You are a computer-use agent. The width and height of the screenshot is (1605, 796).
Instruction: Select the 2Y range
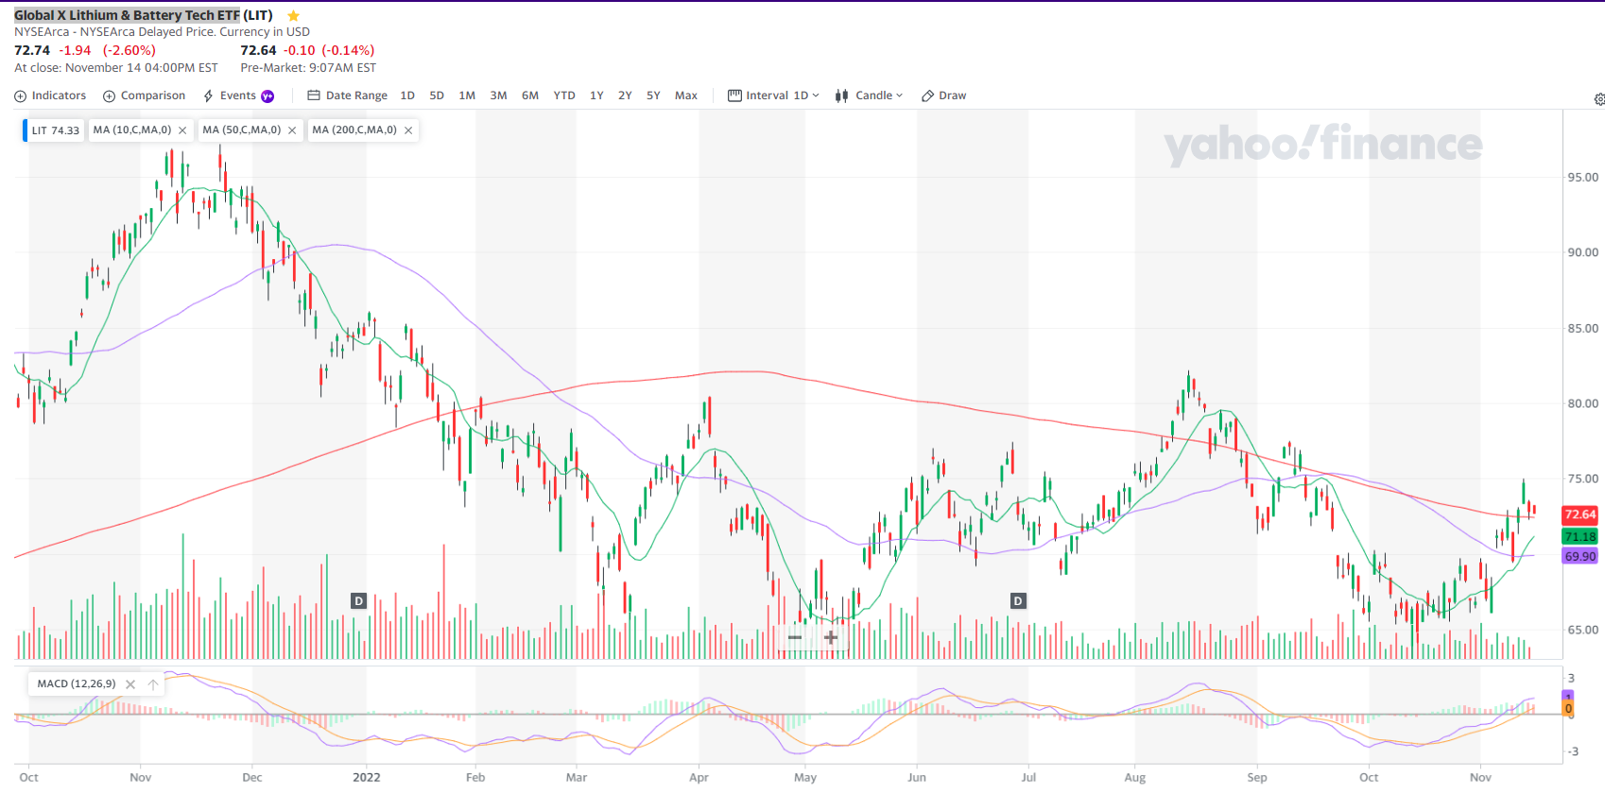tap(625, 95)
